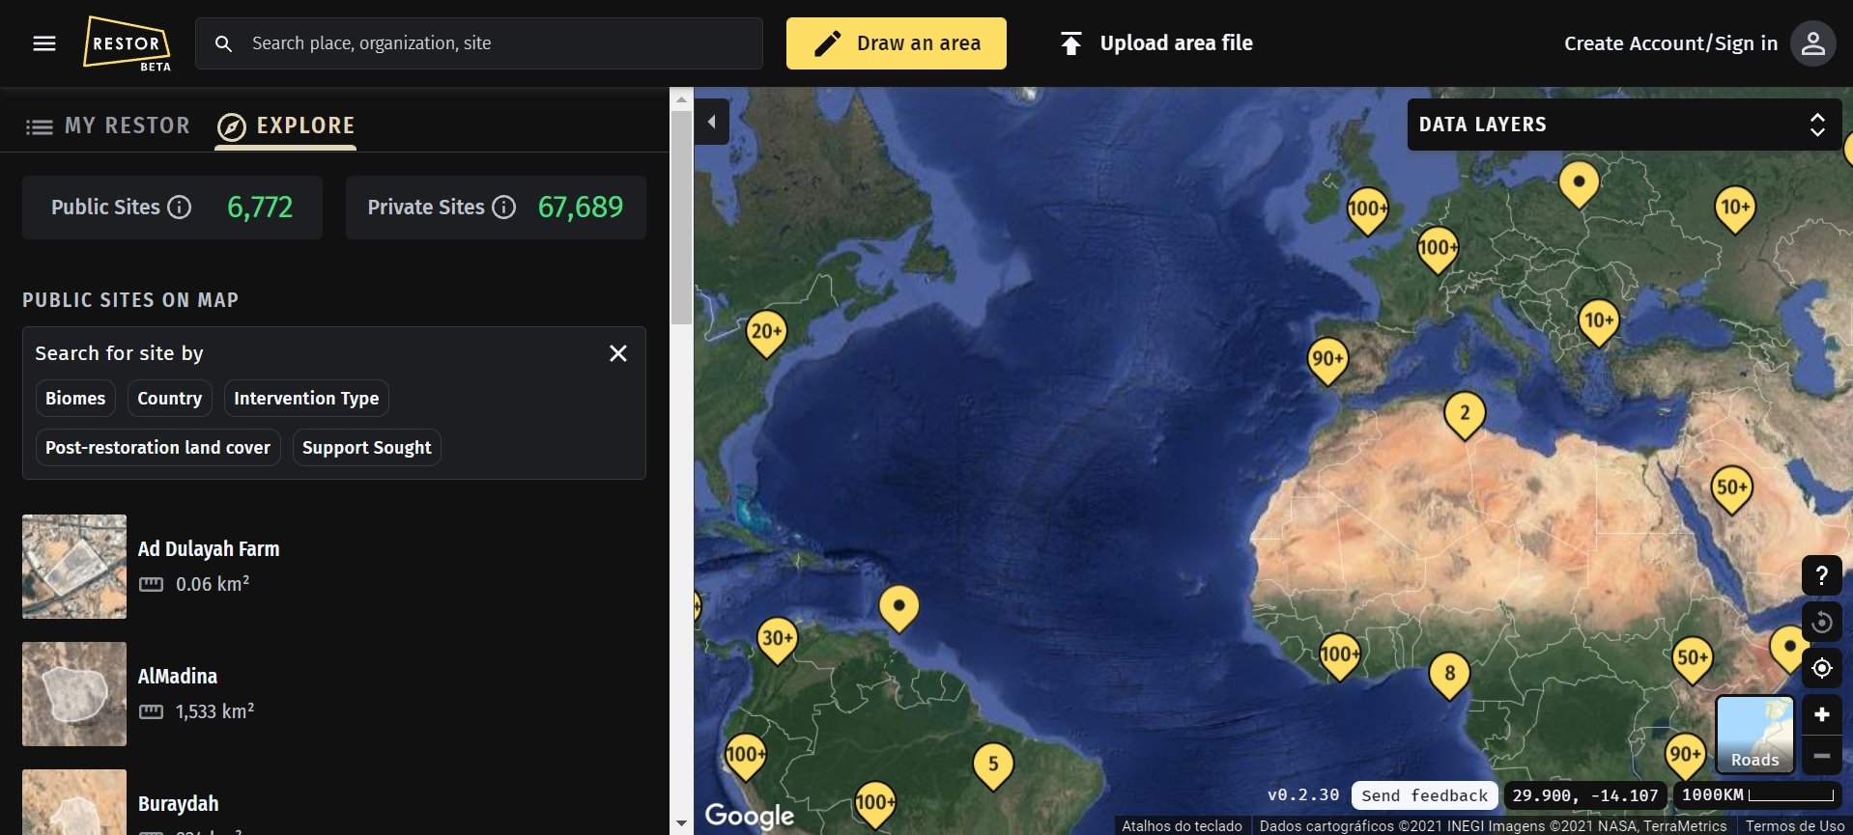The width and height of the screenshot is (1853, 835).
Task: Click the 30+ cluster marker
Action: pyautogui.click(x=777, y=641)
